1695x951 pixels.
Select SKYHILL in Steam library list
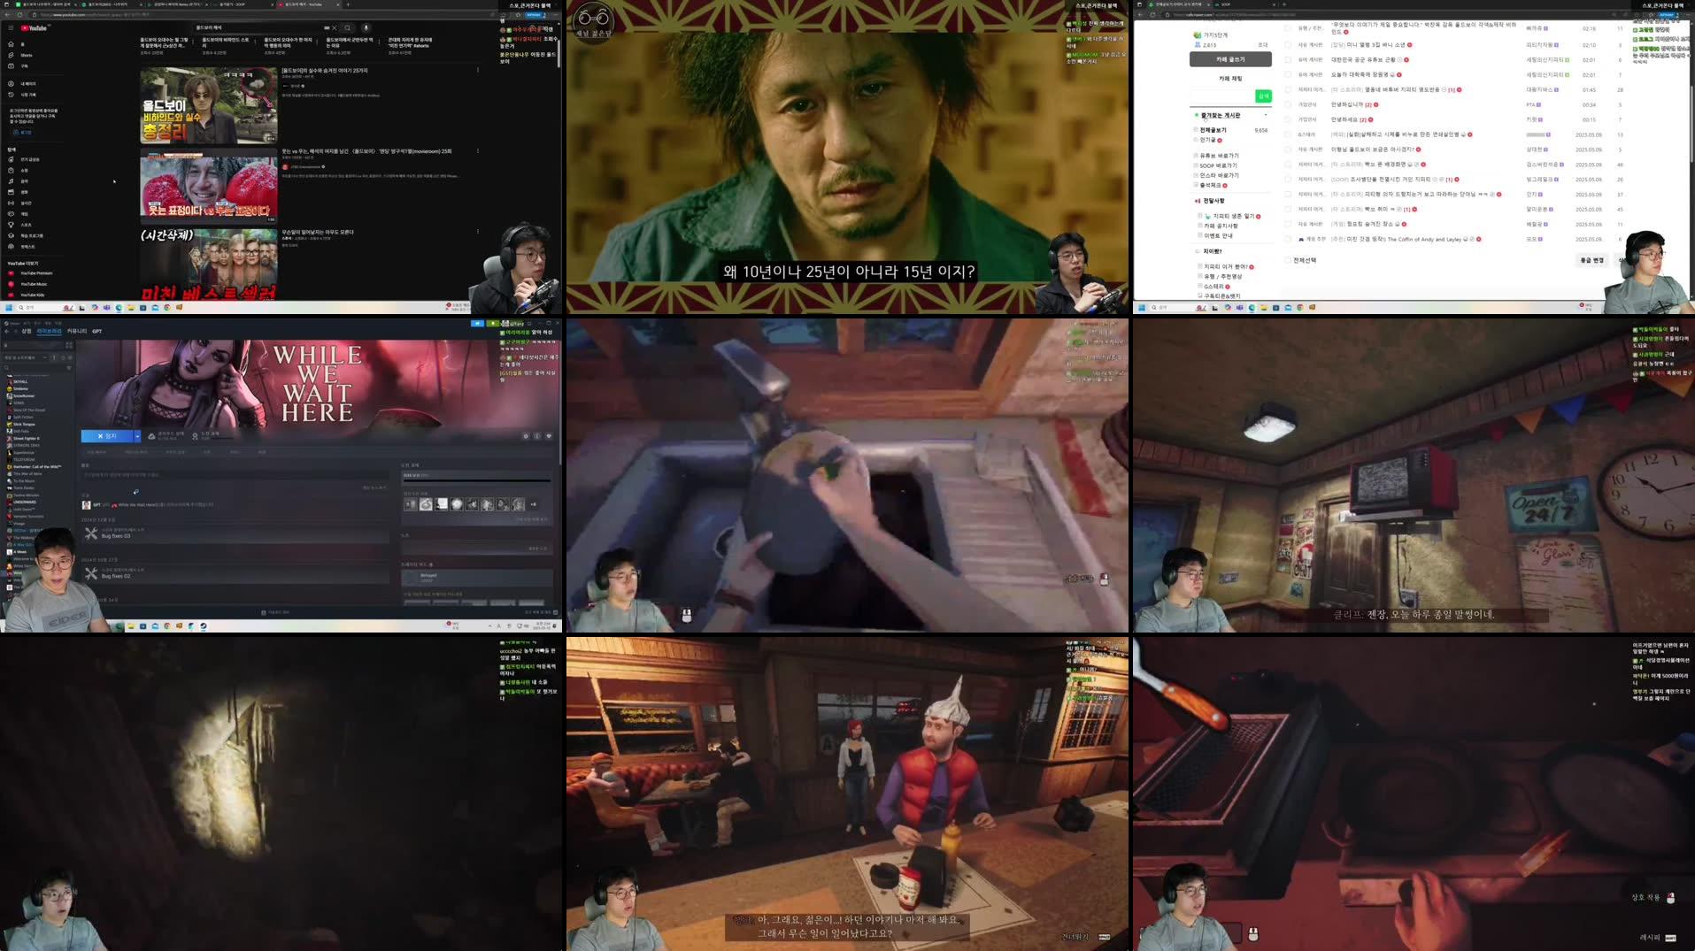point(20,381)
